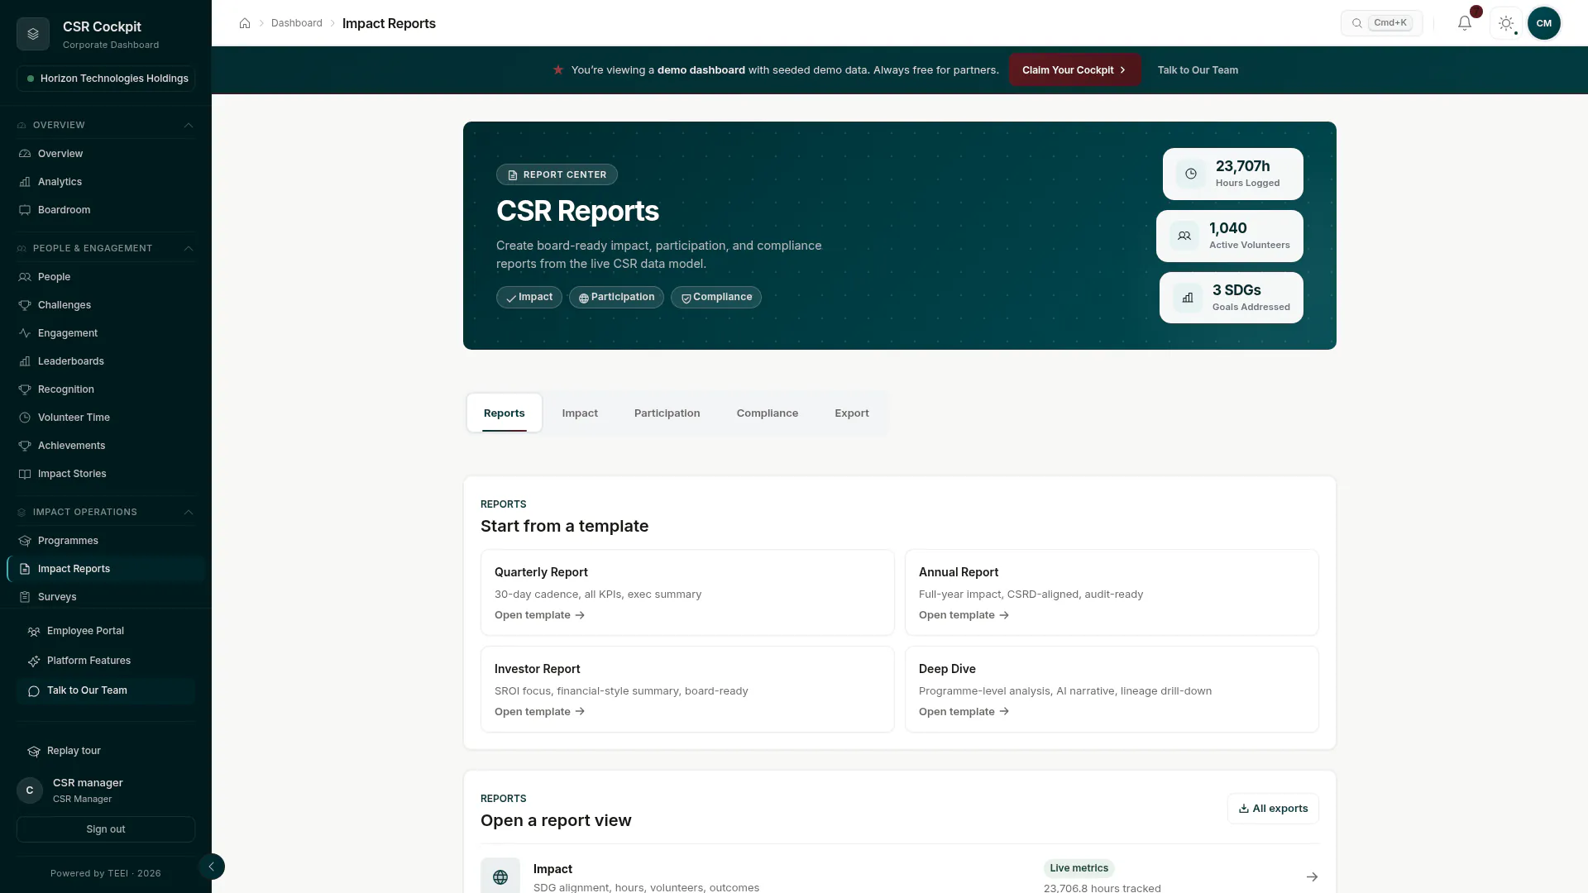1588x893 pixels.
Task: Collapse the OVERVIEW sidebar section
Action: coord(106,125)
